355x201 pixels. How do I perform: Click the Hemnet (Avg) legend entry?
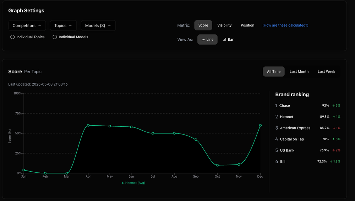pos(133,183)
